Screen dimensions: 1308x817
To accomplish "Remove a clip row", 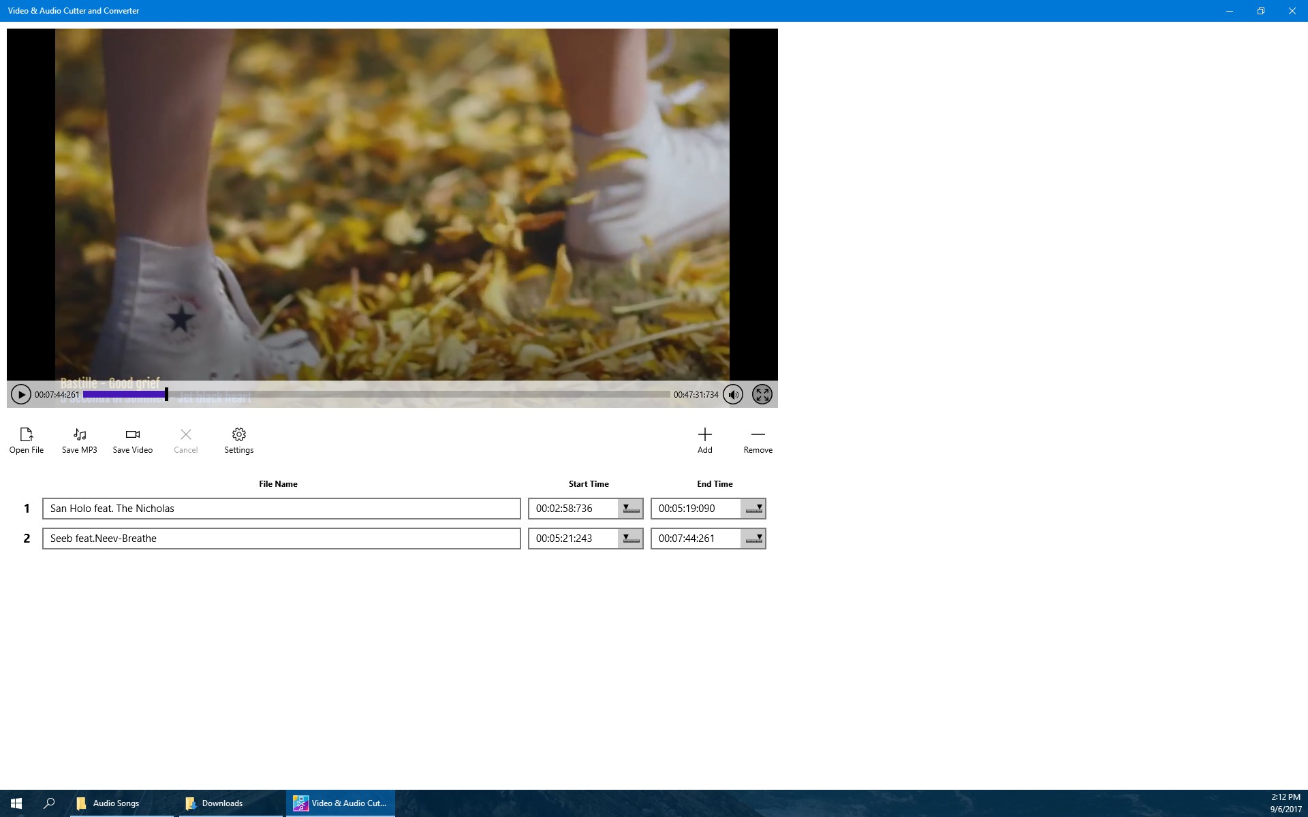I will coord(758,434).
